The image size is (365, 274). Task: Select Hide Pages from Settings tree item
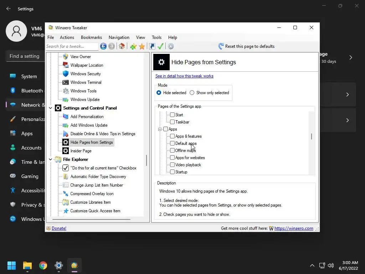[88, 142]
